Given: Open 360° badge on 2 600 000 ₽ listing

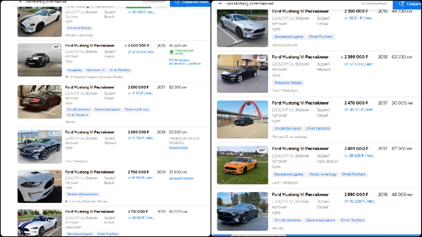Looking at the screenshot, I should pyautogui.click(x=56, y=47).
